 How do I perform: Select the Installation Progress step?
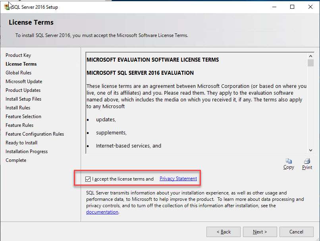[27, 151]
